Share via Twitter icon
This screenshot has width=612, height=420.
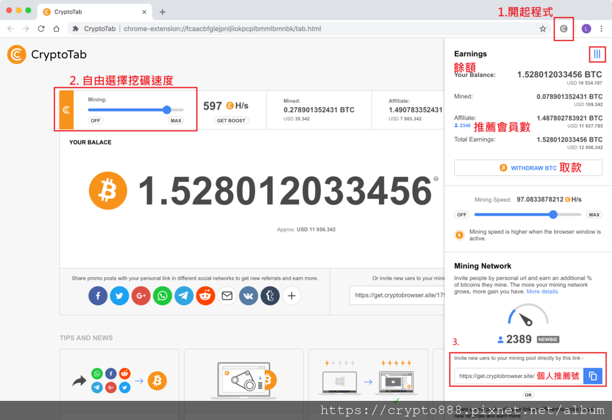point(120,296)
